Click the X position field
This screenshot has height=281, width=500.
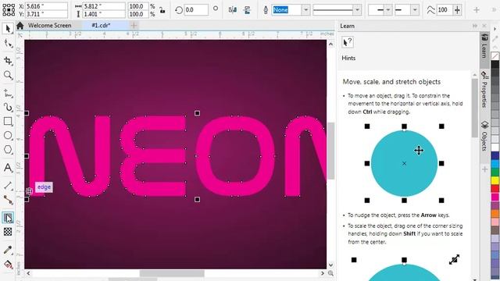[x=46, y=6]
